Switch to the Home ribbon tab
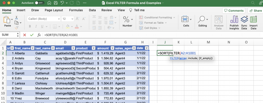263x103 pixels. coord(7,10)
